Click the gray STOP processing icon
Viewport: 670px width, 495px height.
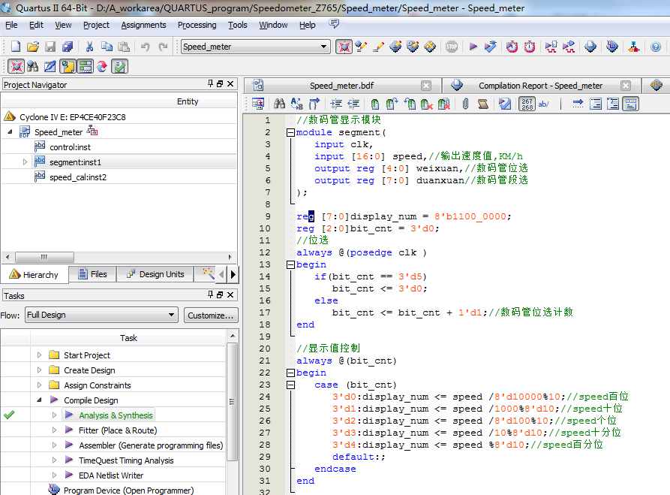coord(452,47)
